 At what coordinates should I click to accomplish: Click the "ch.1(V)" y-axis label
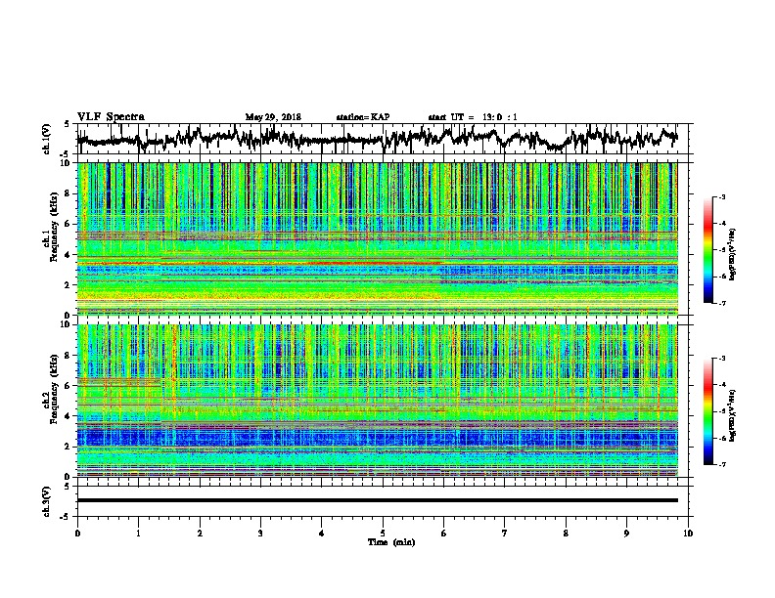point(48,139)
